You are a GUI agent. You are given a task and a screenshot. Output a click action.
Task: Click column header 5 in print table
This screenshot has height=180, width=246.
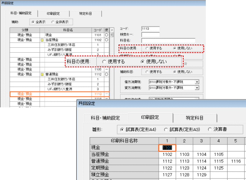[x=236, y=141]
